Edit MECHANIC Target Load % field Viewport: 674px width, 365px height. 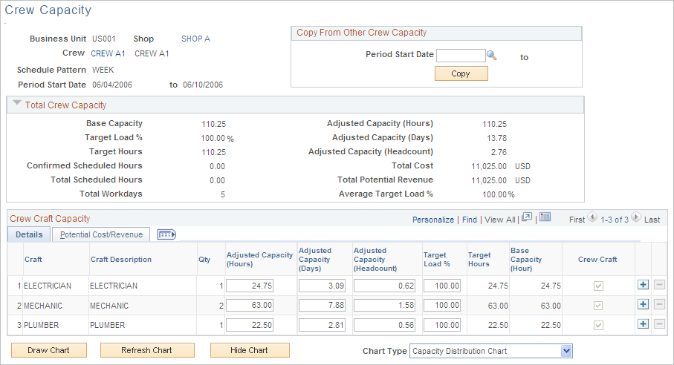tap(442, 305)
